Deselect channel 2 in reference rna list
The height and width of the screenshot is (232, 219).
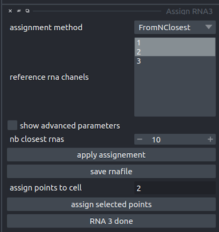[x=175, y=51]
